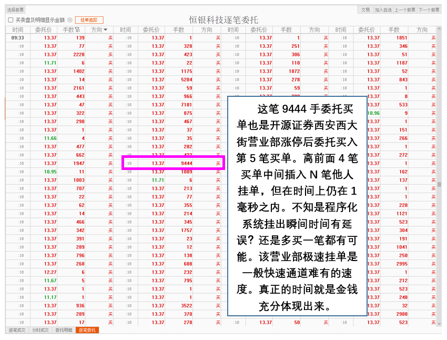Viewport: 447px width, 340px height.
Task: Select the highlighted 9444 手 order row
Action: [172, 163]
